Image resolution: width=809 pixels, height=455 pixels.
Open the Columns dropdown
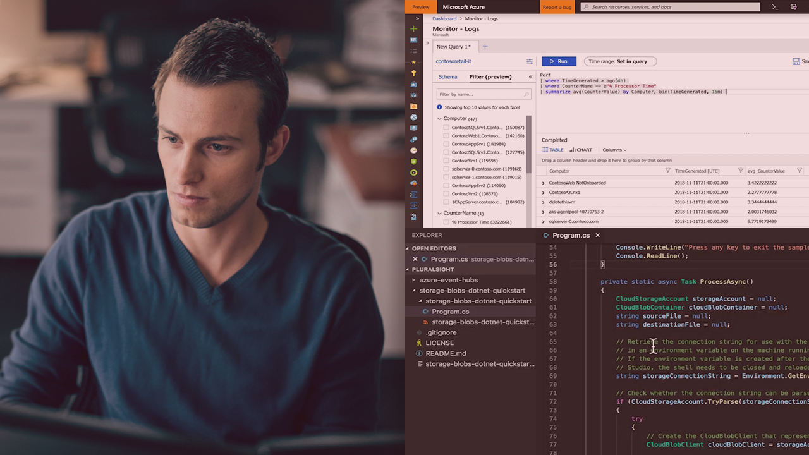614,150
